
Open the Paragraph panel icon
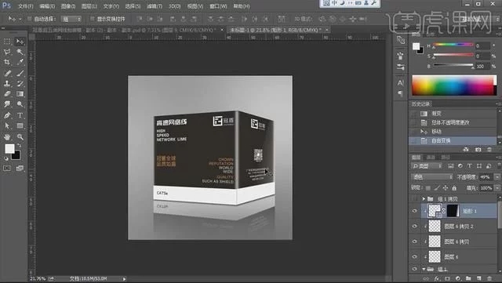[401, 93]
